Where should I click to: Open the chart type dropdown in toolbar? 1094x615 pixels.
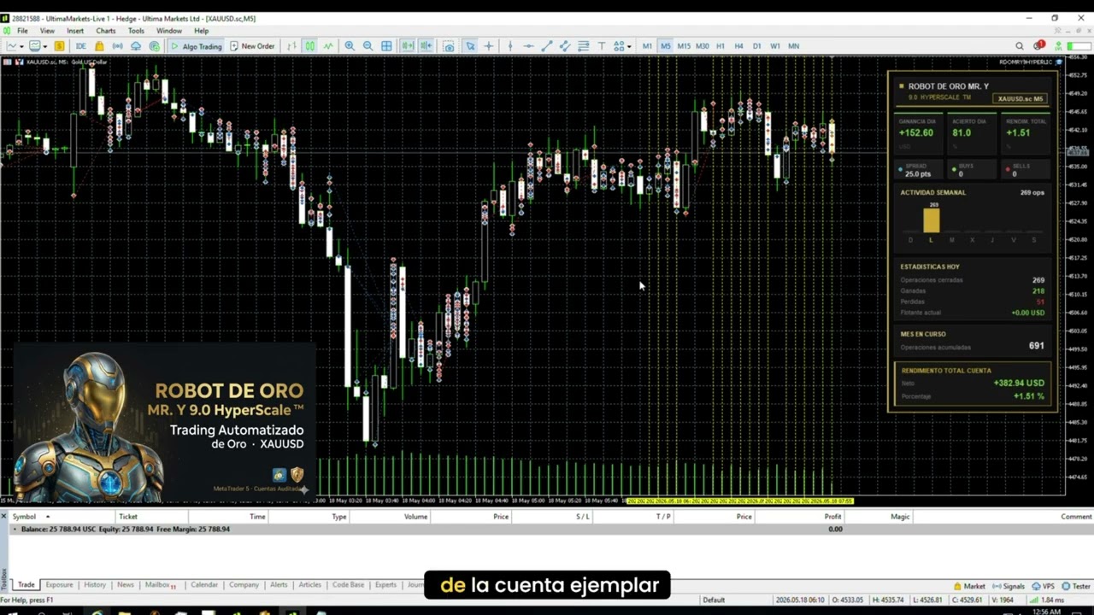(15, 46)
